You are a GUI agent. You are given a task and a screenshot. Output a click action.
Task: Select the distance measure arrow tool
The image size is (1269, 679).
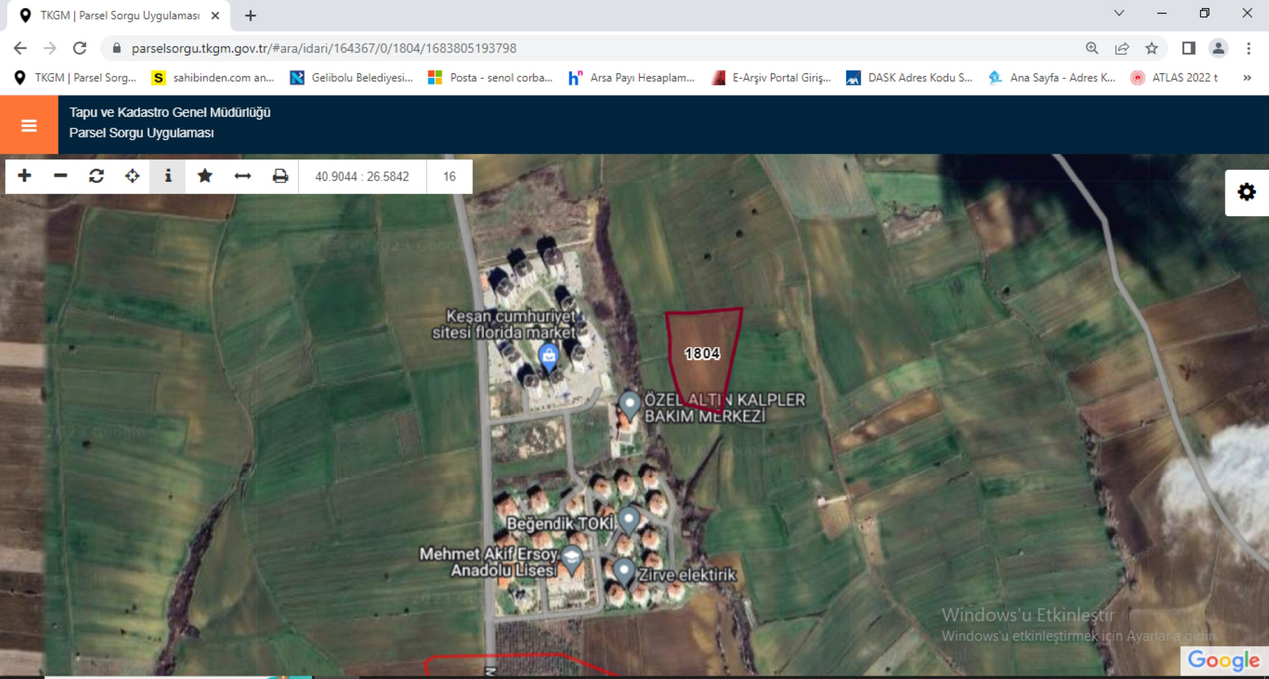click(x=243, y=176)
